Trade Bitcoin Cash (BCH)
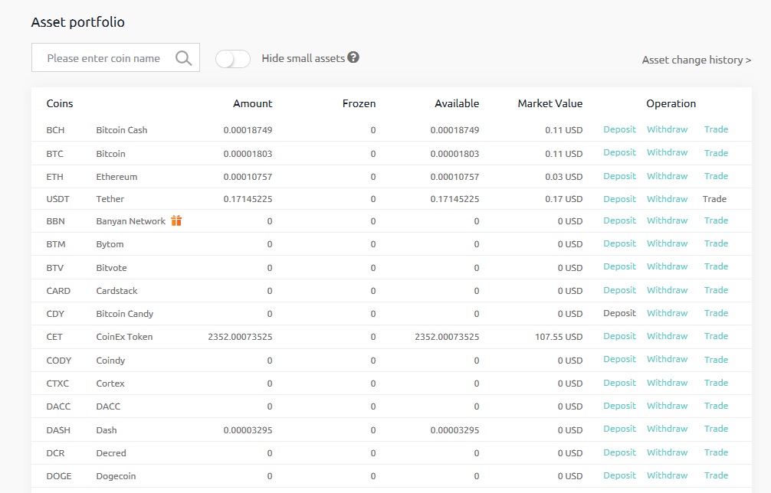771x493 pixels. point(716,129)
